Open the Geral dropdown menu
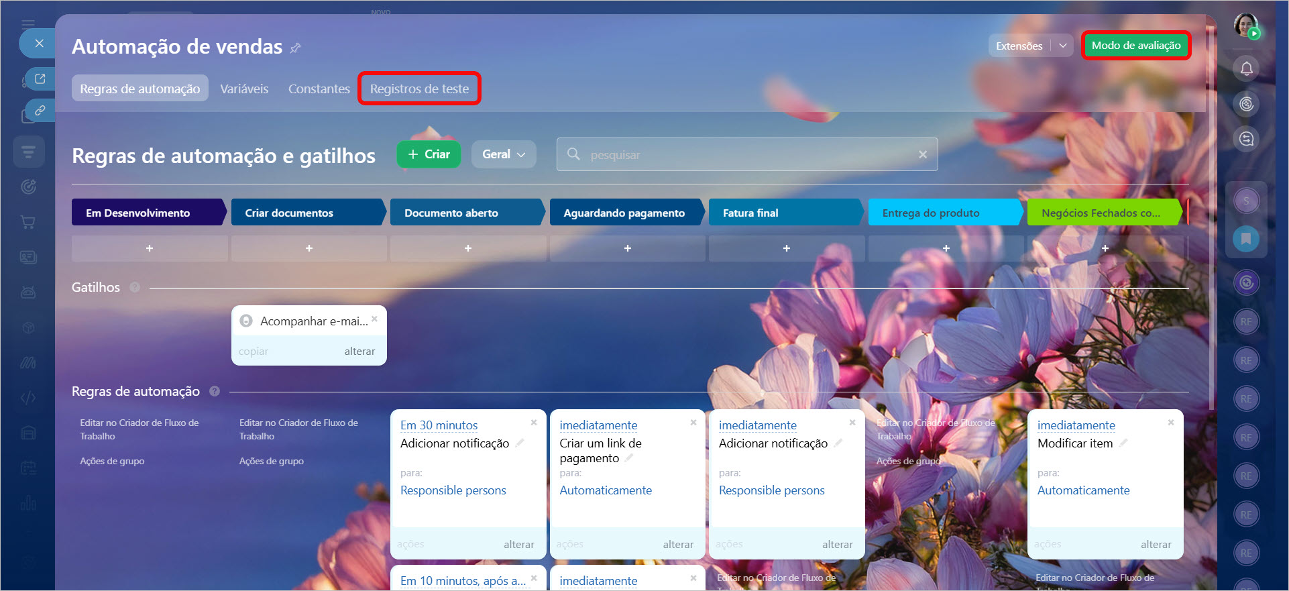The height and width of the screenshot is (591, 1289). pos(503,154)
